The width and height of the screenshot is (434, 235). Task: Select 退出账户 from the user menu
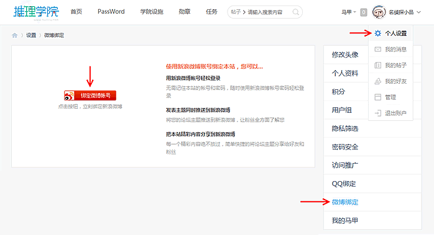[390, 113]
